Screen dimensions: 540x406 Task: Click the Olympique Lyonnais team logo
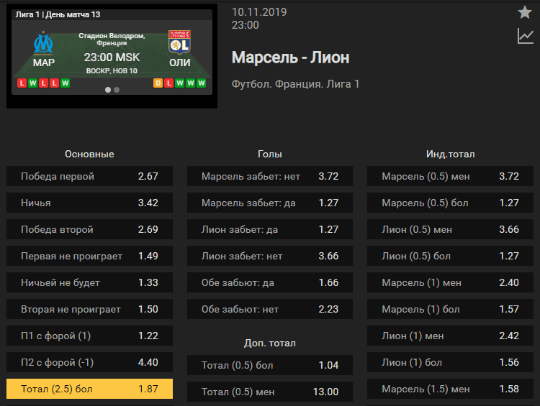point(179,42)
